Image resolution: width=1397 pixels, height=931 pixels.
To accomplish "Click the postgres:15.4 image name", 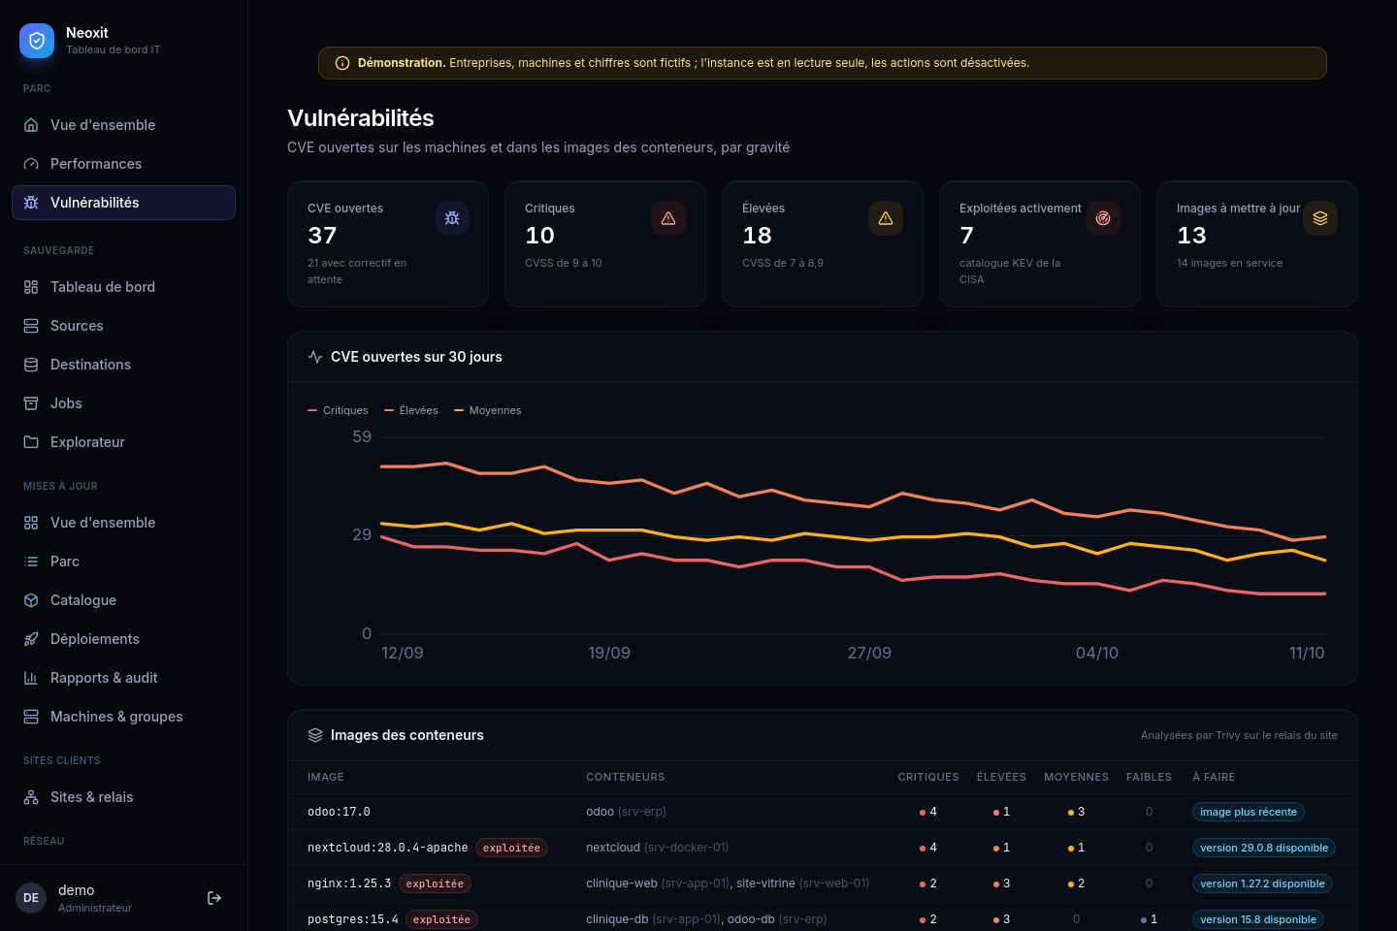I will 353,919.
